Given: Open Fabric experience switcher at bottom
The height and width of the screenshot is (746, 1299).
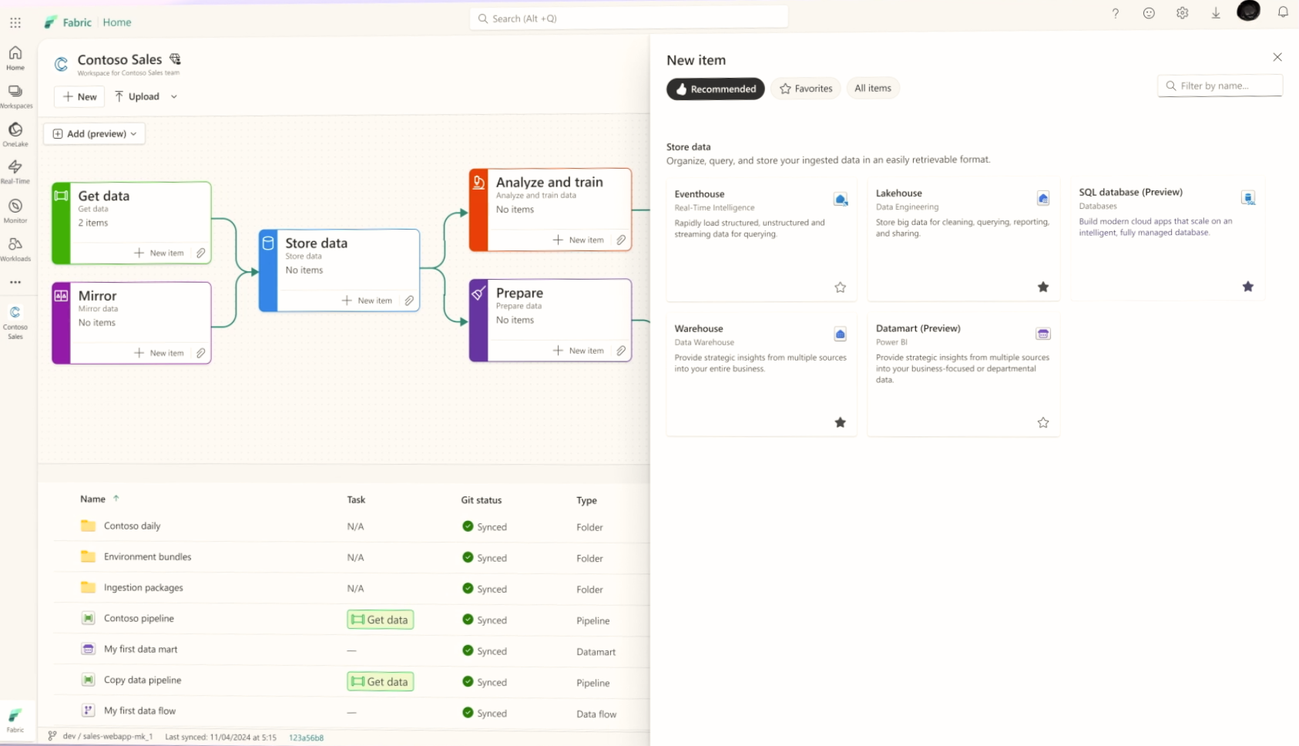Looking at the screenshot, I should pyautogui.click(x=15, y=720).
